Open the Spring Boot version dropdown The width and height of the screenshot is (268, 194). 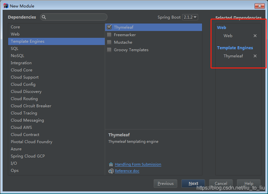pyautogui.click(x=190, y=17)
